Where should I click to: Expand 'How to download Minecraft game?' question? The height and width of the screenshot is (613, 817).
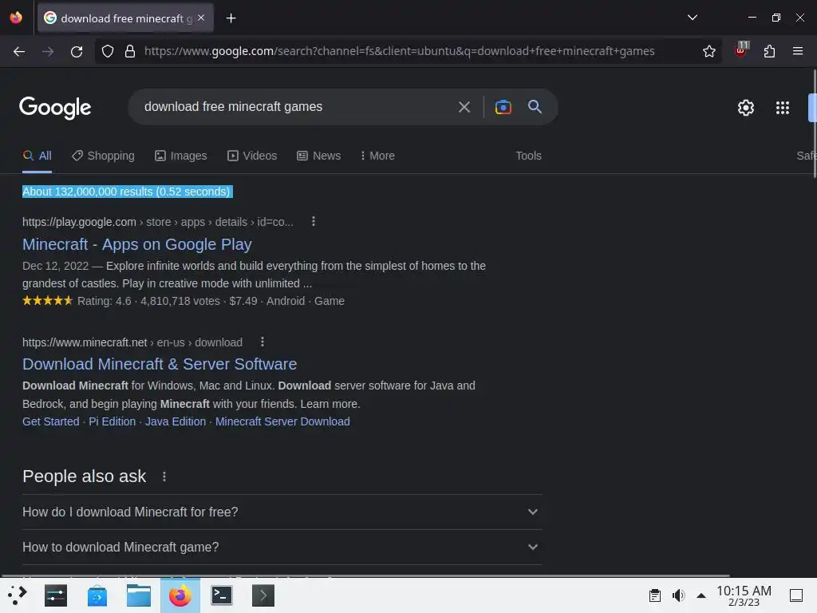282,547
